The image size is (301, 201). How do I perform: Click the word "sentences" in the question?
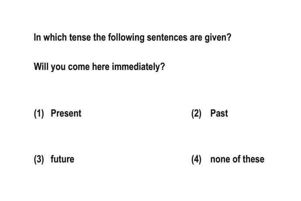(x=167, y=37)
